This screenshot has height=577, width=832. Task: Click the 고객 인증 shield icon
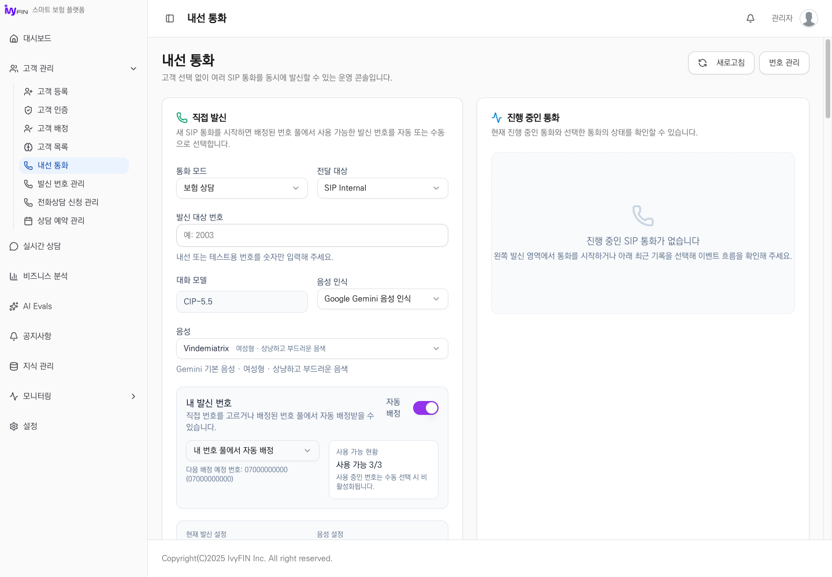tap(28, 110)
